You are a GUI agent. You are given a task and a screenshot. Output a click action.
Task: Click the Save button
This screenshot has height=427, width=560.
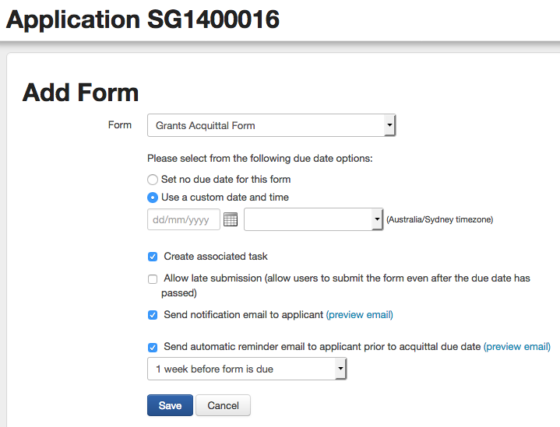click(170, 405)
